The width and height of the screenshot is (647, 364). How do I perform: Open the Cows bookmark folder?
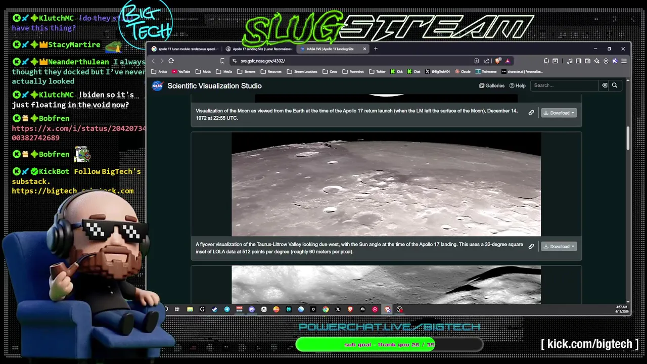click(x=330, y=72)
